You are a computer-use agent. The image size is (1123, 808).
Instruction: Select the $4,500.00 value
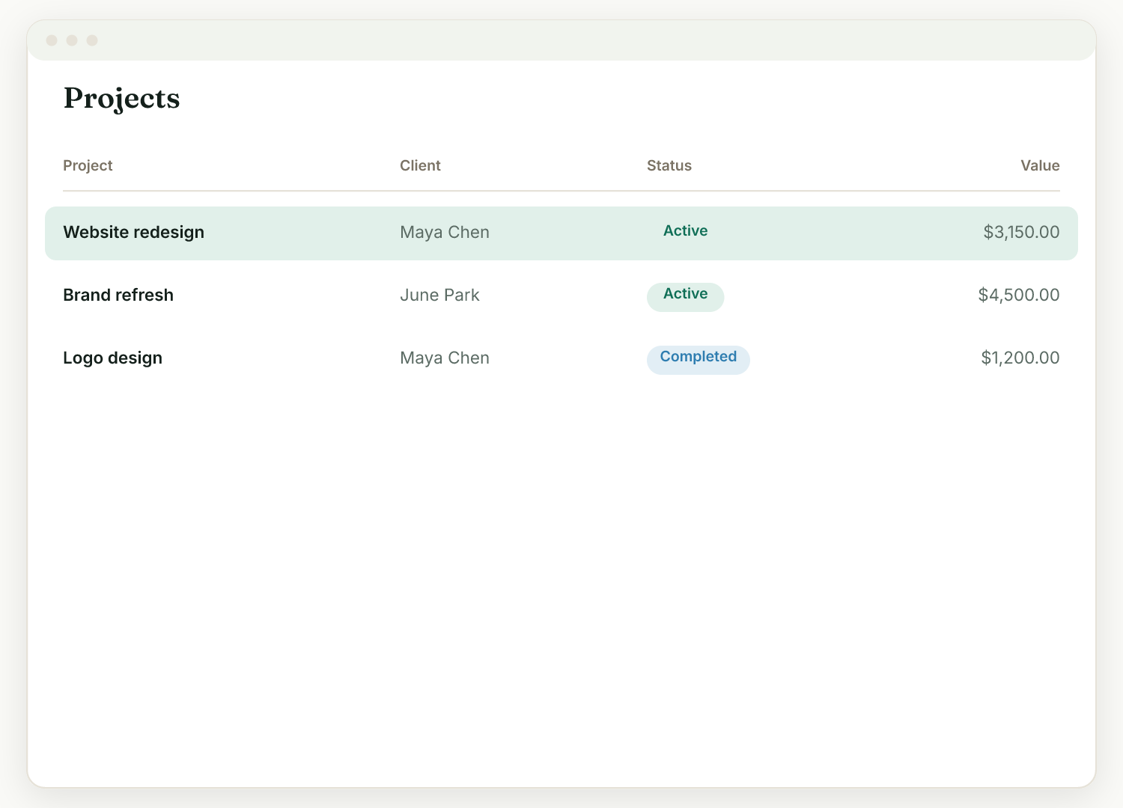(x=1019, y=295)
